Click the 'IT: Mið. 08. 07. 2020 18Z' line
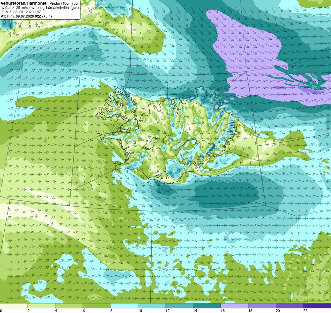Screen dimensions: 331x313 pos(21,12)
